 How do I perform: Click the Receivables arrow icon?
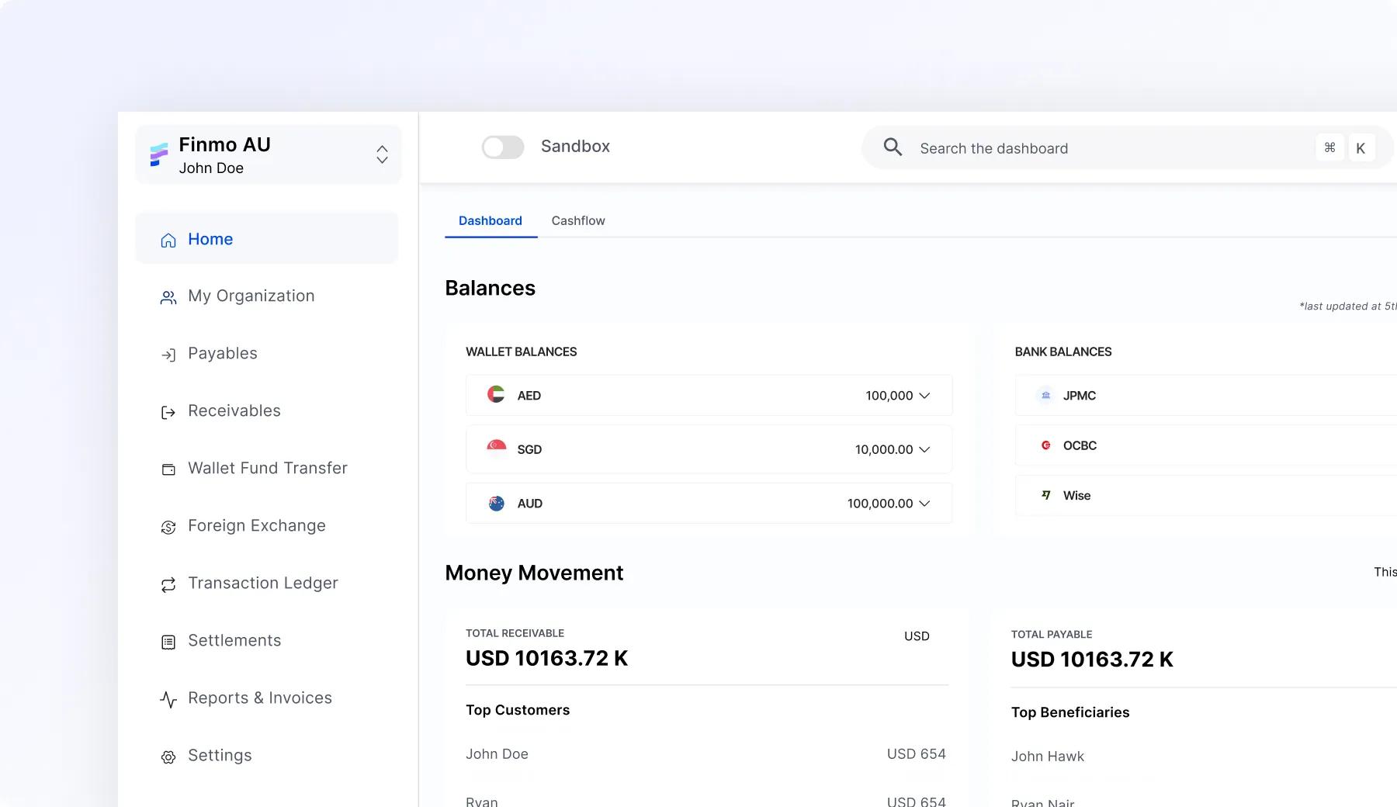(x=168, y=412)
